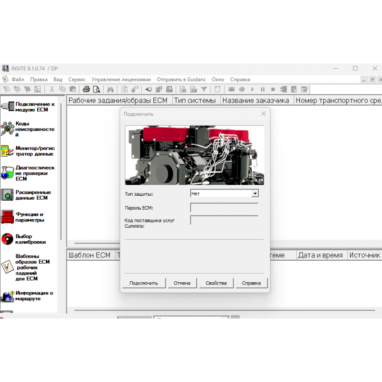Close the Подключить dialog with X
The width and height of the screenshot is (382, 382).
(x=264, y=114)
